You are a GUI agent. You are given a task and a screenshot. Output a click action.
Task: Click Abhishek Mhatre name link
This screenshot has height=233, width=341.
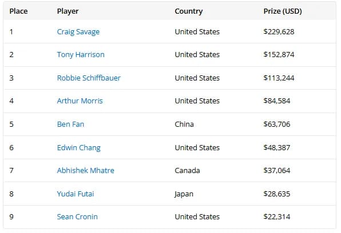click(x=85, y=170)
